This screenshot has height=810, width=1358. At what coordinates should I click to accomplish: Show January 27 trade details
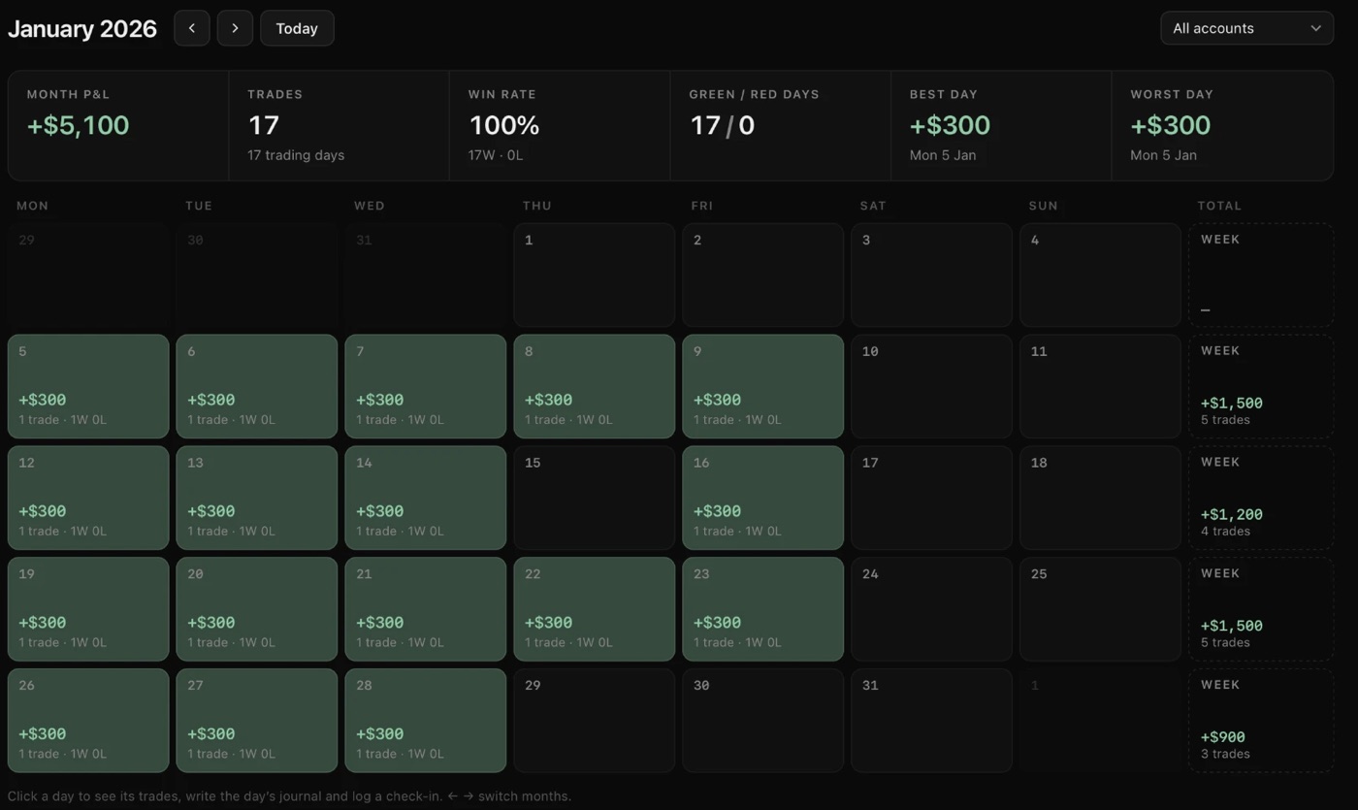coord(257,721)
